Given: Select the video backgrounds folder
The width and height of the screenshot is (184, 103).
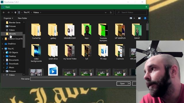Looking at the screenshot, I should coord(36,53).
